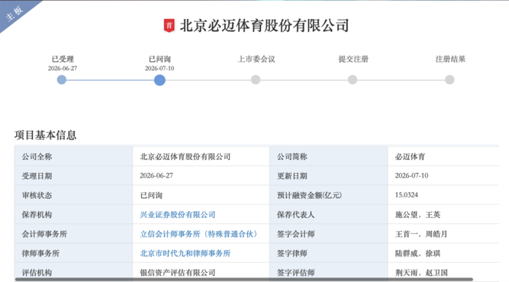
Task: Click the date 2026-06-27 under 已受理
Action: 63,69
